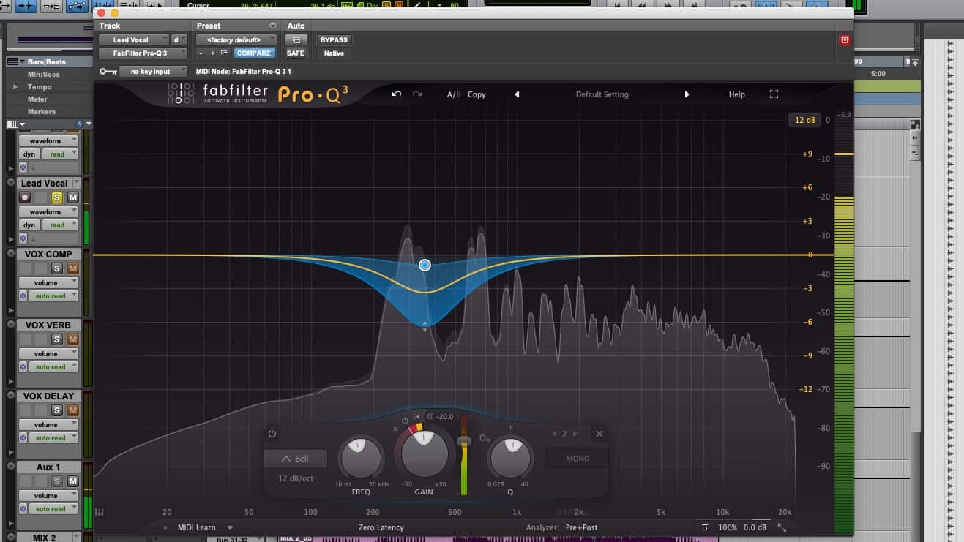Click the copy settings icon beside COMPARE
Image resolution: width=964 pixels, height=542 pixels.
click(x=225, y=53)
